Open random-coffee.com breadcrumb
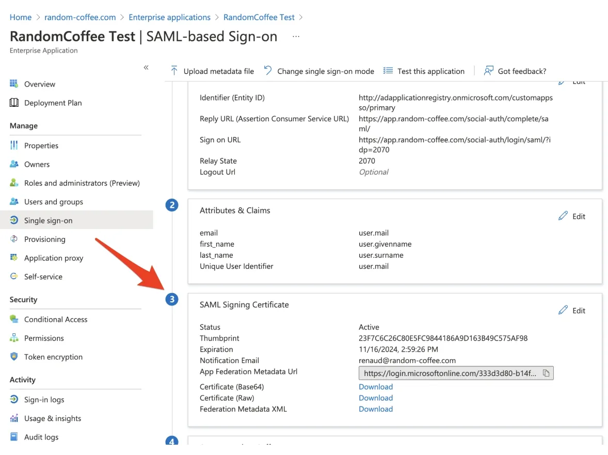The image size is (608, 455). click(x=80, y=18)
